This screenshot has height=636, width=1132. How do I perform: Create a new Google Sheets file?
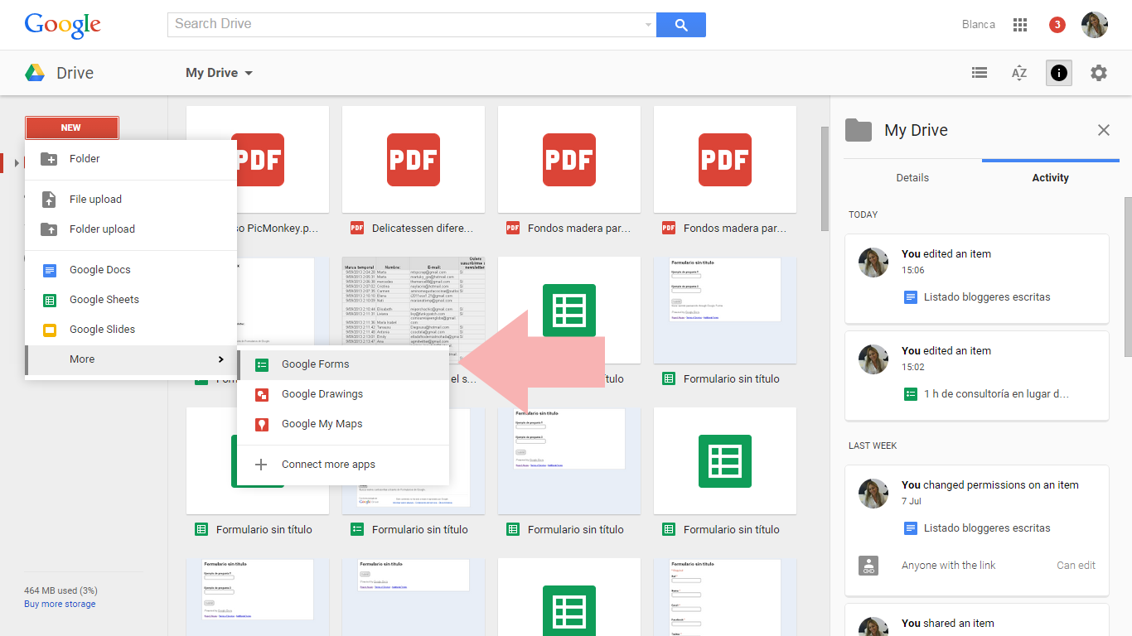click(x=131, y=300)
